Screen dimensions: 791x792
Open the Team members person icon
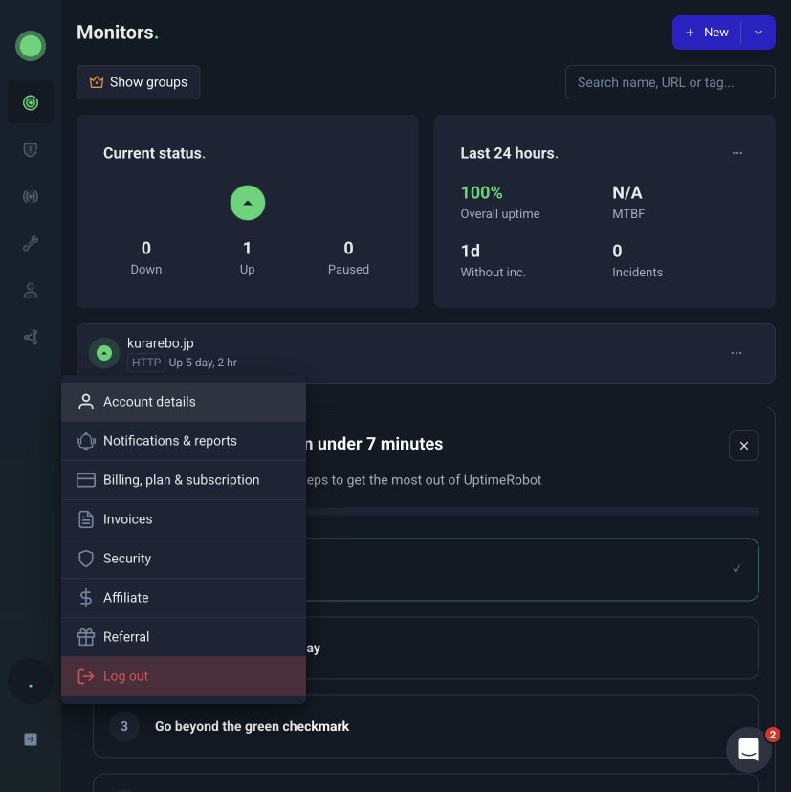[x=31, y=291]
